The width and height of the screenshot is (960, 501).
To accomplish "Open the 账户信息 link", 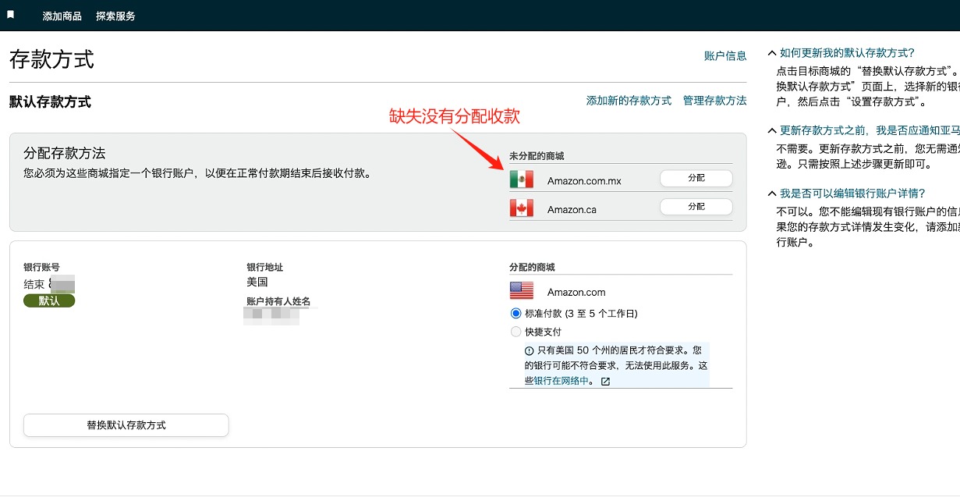I will click(725, 55).
